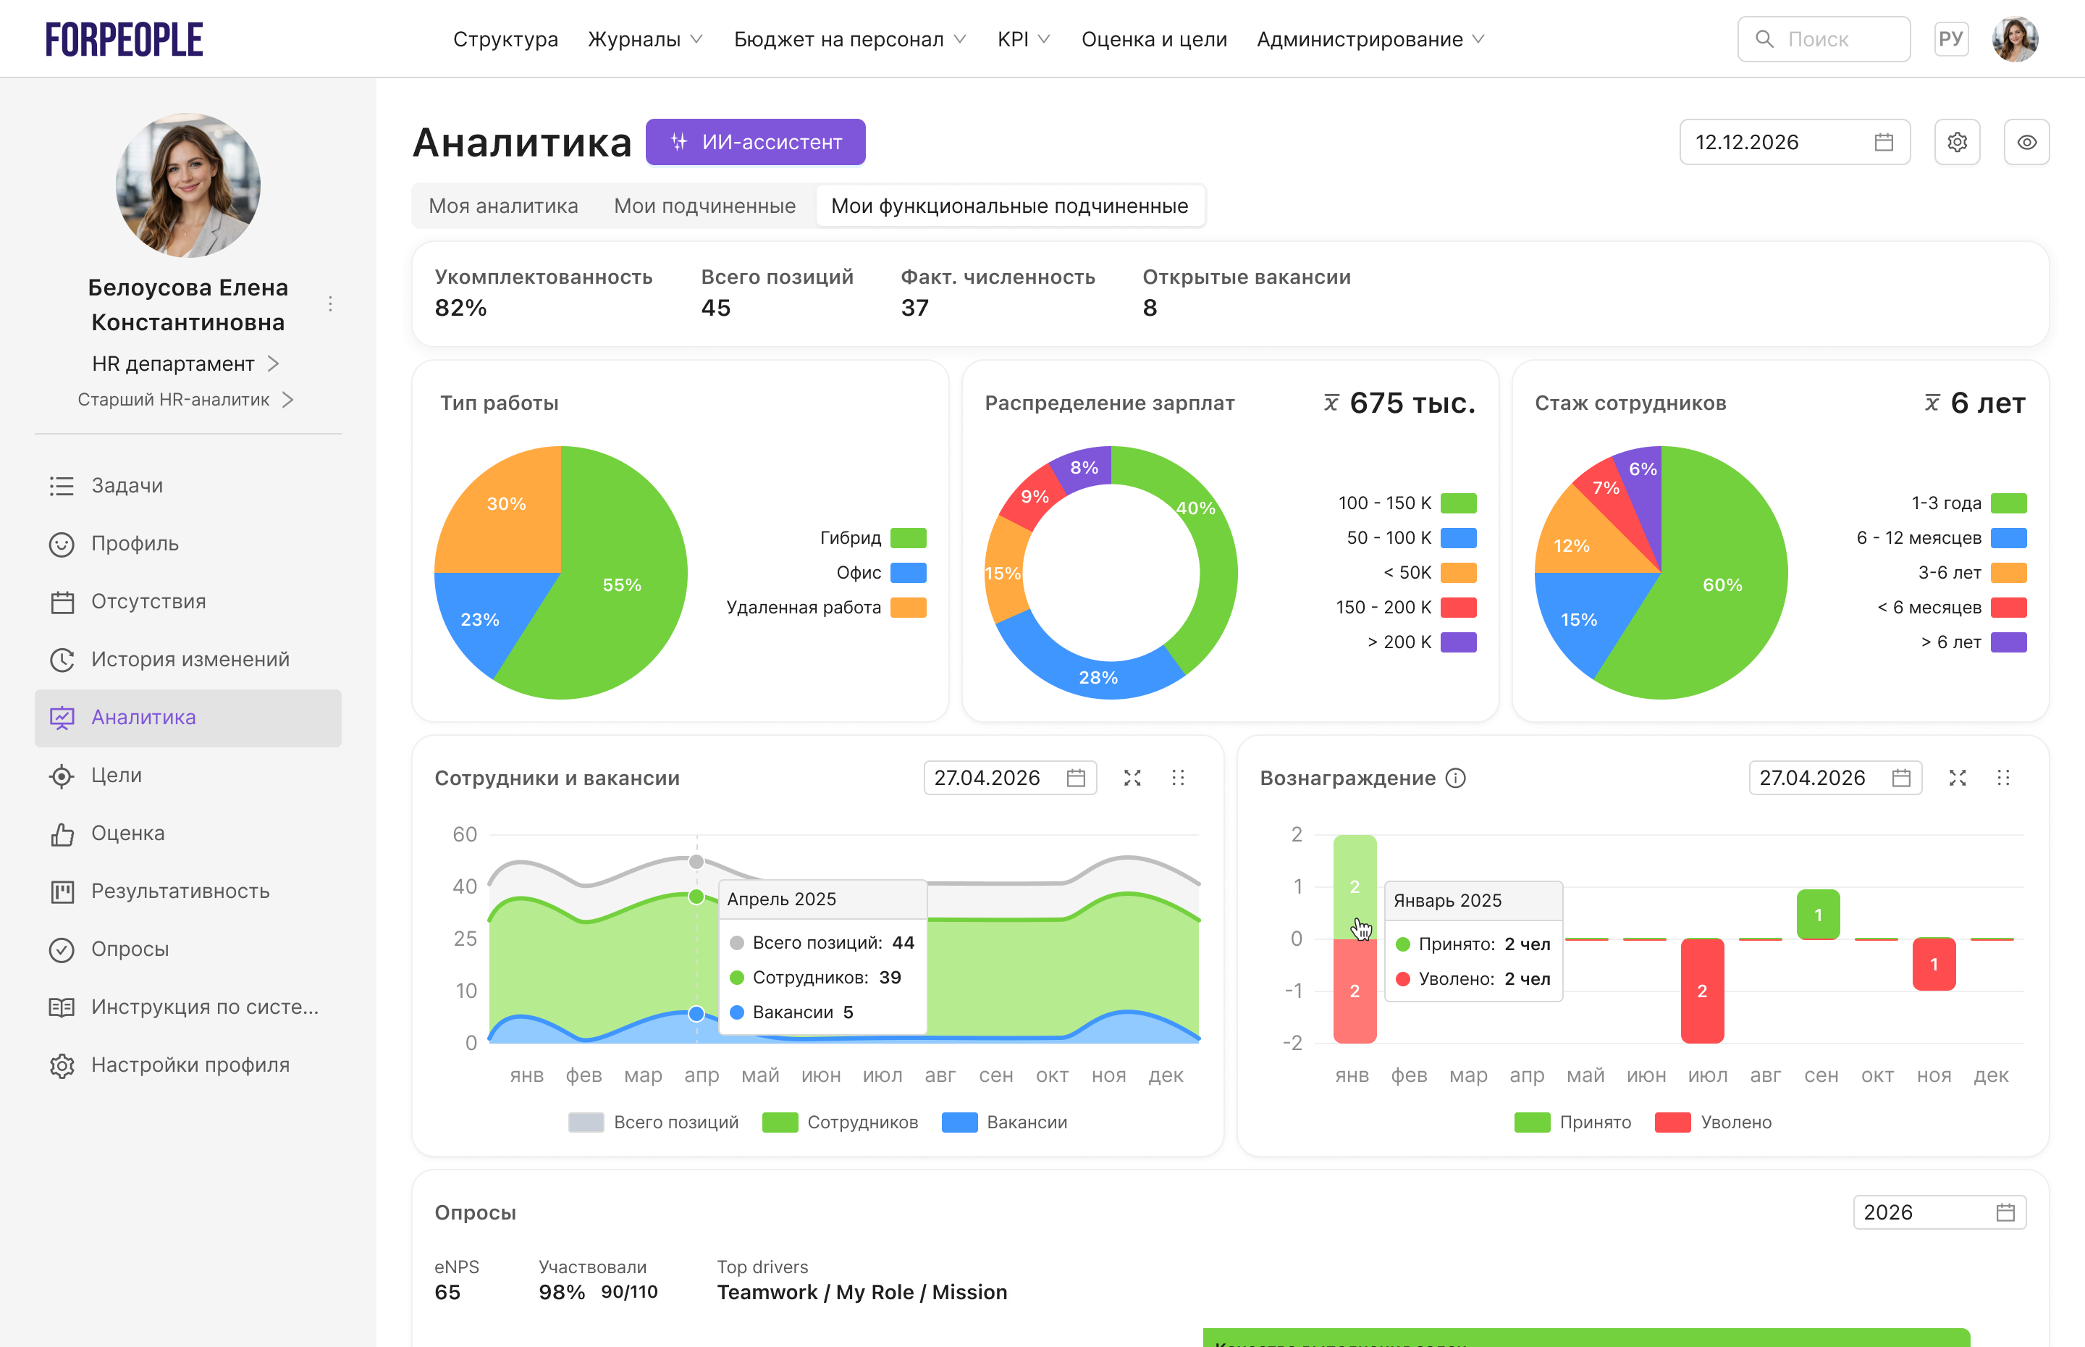Expand Бюджет на персонал menu
The width and height of the screenshot is (2085, 1347).
[x=849, y=39]
